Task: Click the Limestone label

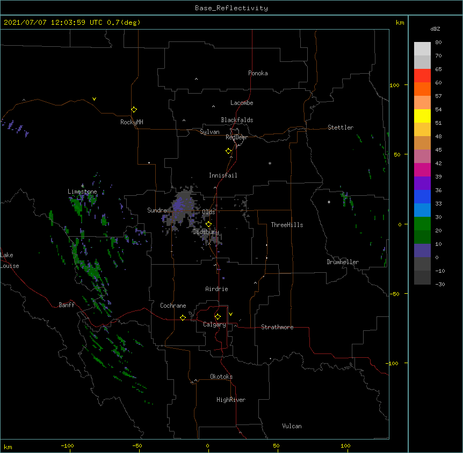Action: coord(82,192)
